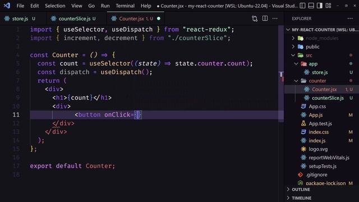Open the Selection menu
The width and height of the screenshot is (359, 202).
(x=55, y=6)
